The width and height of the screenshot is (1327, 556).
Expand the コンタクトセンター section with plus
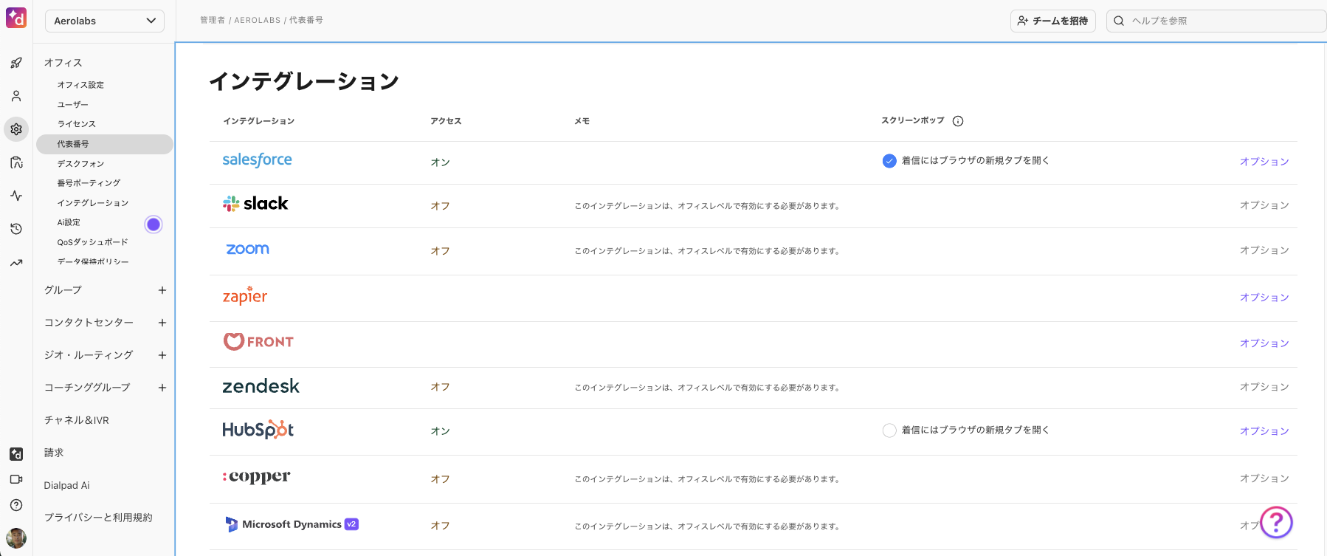pyautogui.click(x=162, y=323)
